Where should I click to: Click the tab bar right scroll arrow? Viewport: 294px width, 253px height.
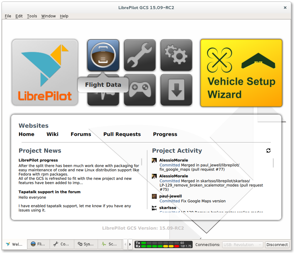click(130, 244)
